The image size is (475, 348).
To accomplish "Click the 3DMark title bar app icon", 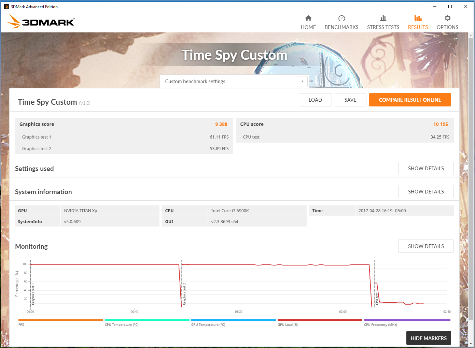I will [x=6, y=6].
